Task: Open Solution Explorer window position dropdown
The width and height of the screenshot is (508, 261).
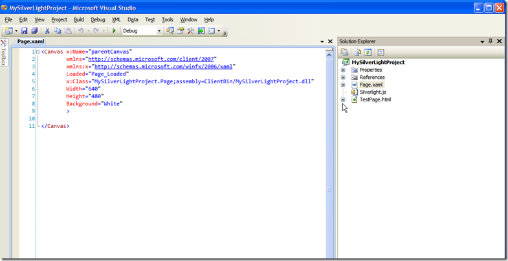Action: 482,42
